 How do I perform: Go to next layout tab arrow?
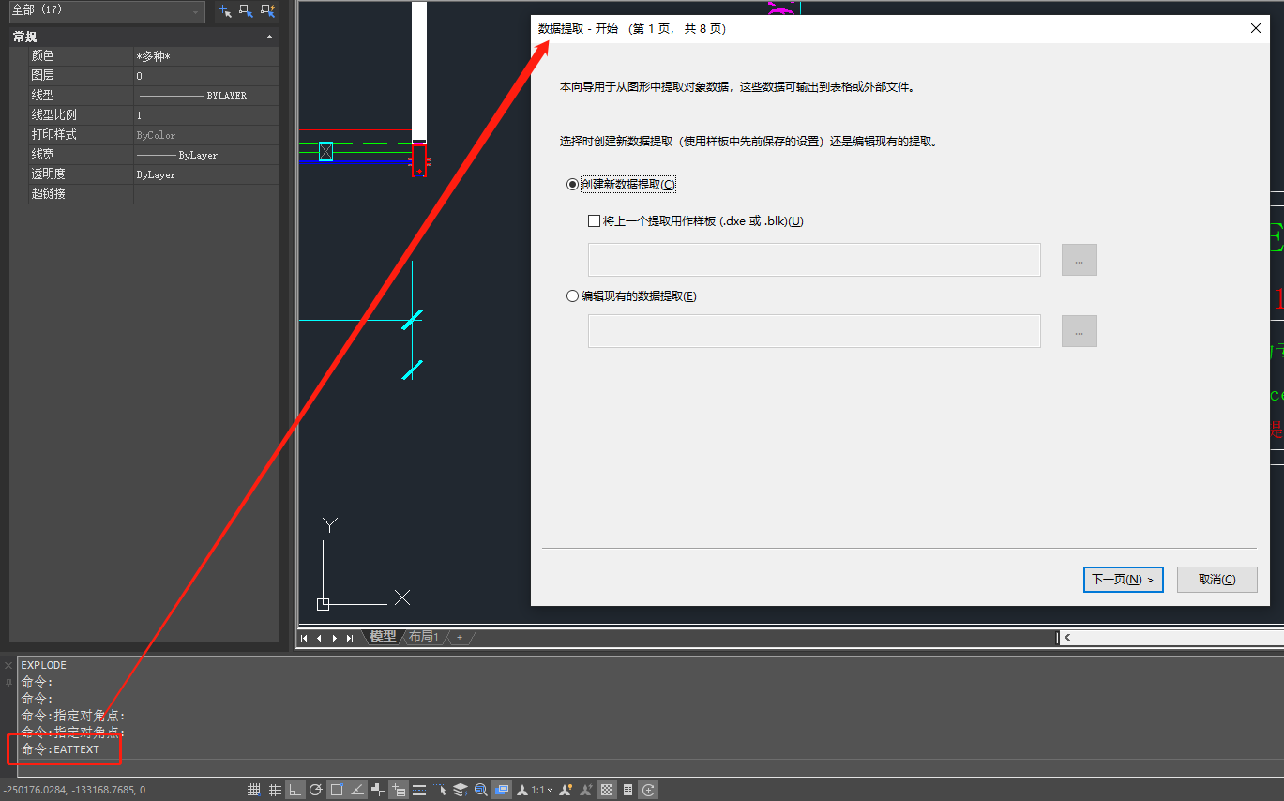click(335, 638)
